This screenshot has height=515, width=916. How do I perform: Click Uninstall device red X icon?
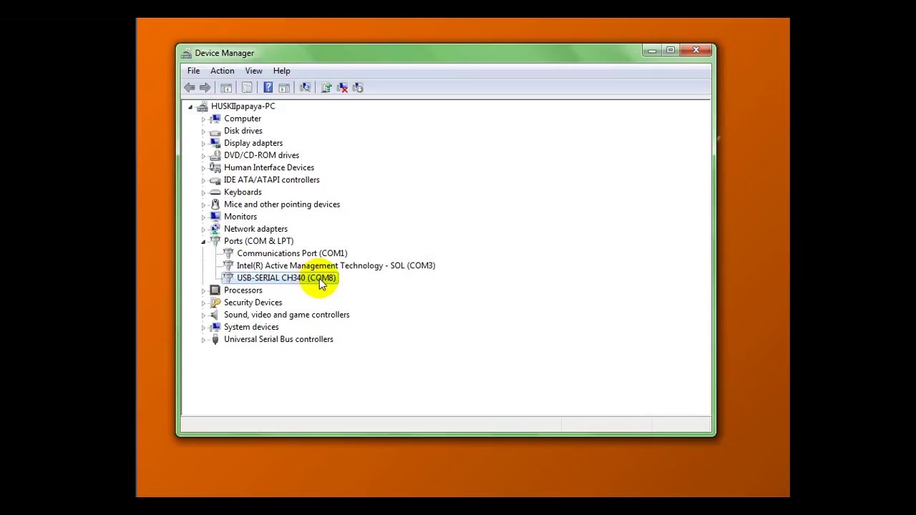(x=342, y=87)
